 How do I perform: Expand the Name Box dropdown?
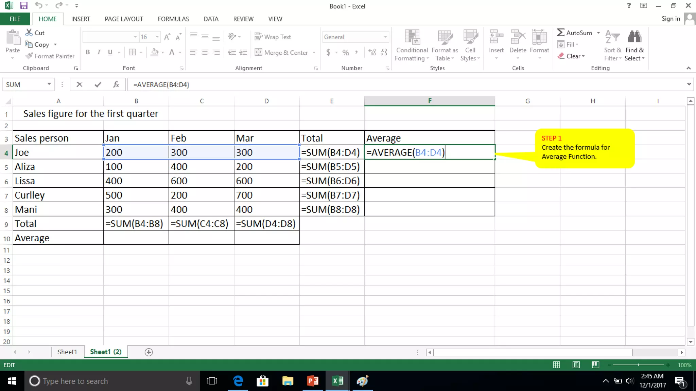point(49,84)
